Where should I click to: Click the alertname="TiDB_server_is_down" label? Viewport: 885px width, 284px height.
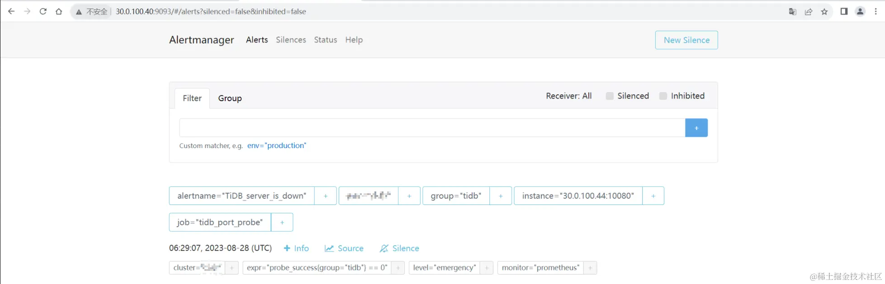pyautogui.click(x=242, y=196)
